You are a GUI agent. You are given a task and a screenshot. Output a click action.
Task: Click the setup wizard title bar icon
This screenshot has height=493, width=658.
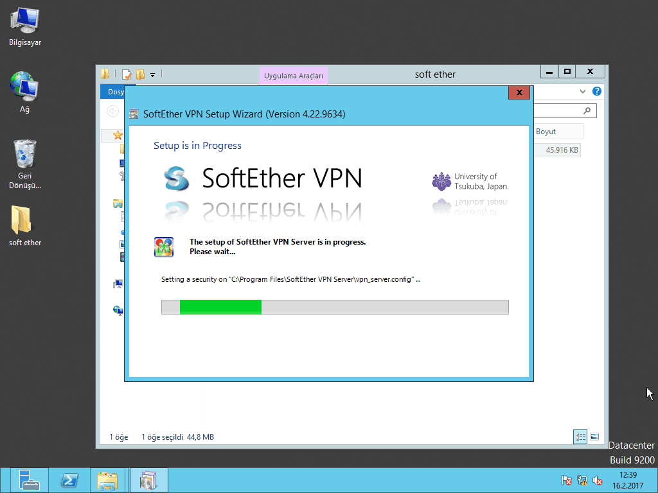tap(134, 114)
